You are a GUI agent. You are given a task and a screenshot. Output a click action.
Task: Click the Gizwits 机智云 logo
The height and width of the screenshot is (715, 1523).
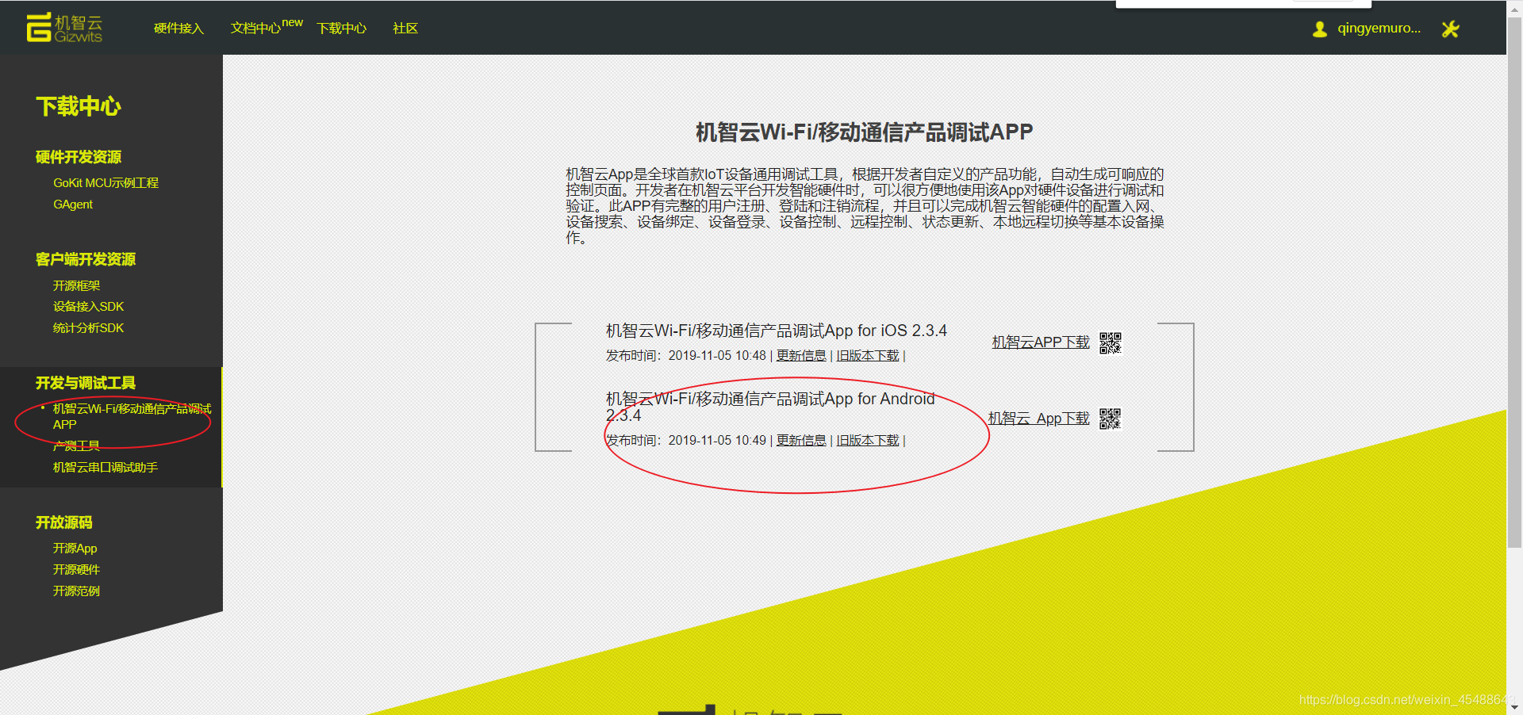[64, 28]
